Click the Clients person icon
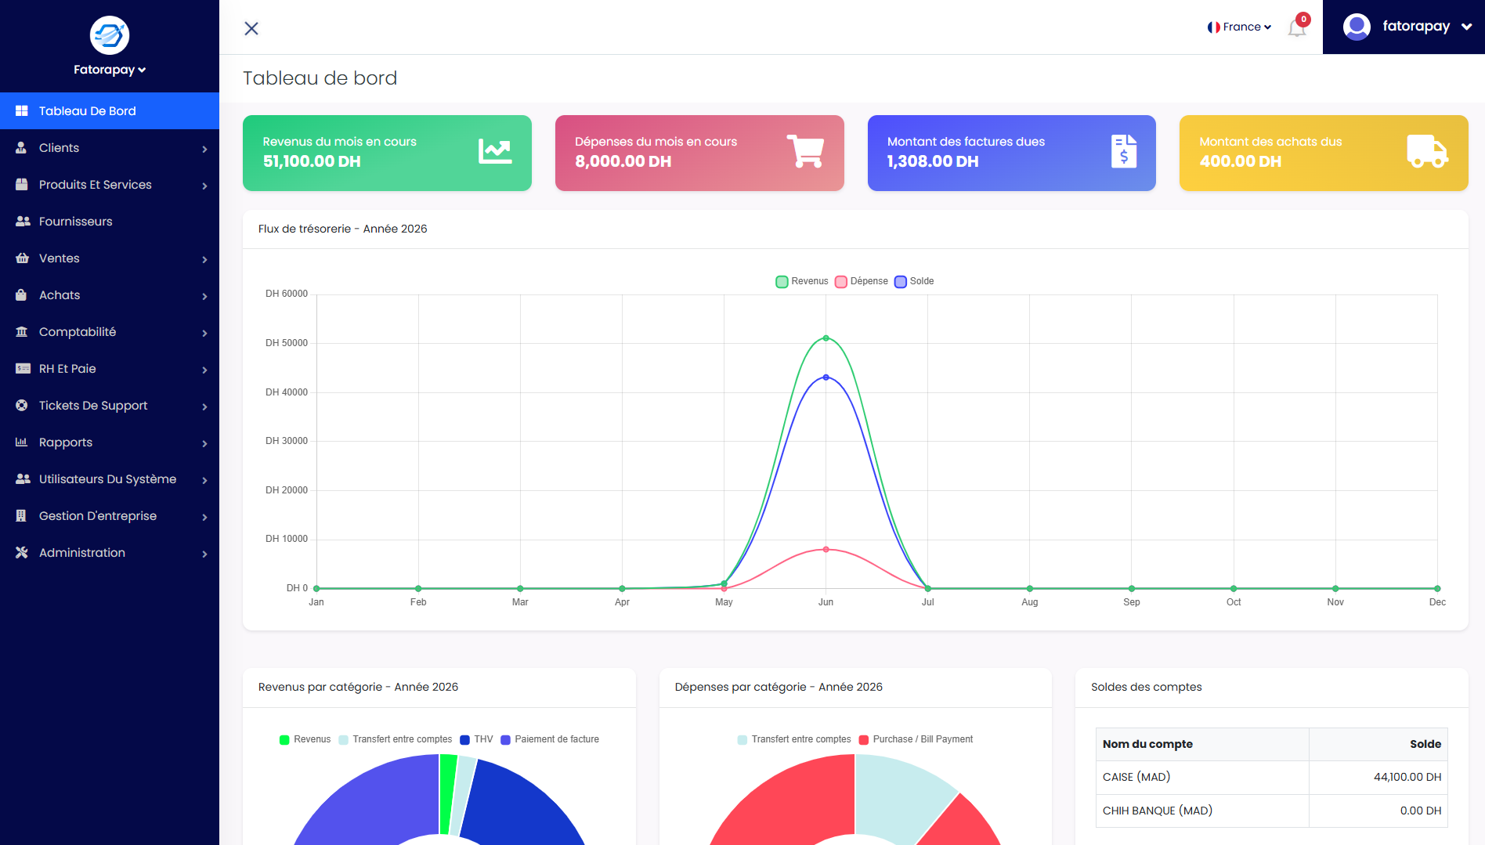This screenshot has width=1485, height=845. point(22,148)
